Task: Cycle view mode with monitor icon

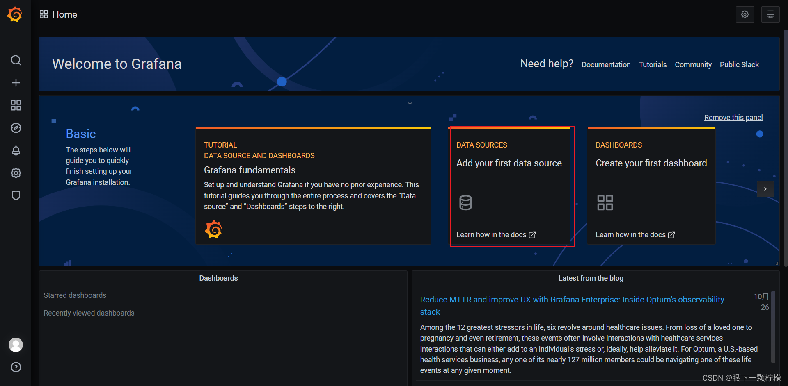Action: pos(770,14)
